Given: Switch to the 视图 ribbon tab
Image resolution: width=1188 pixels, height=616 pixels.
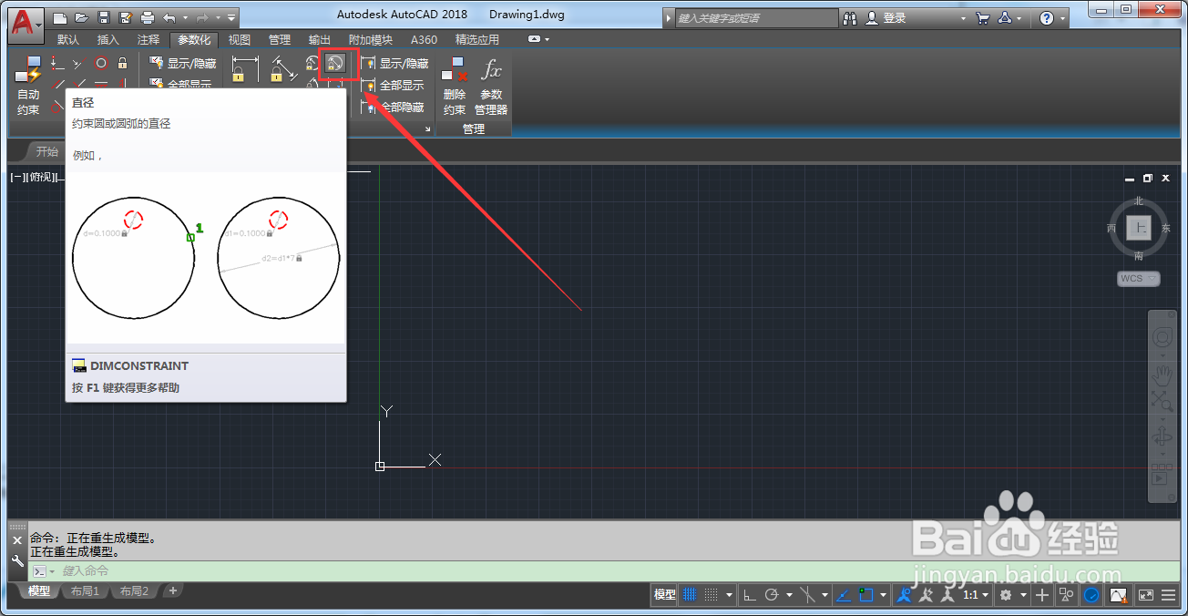Looking at the screenshot, I should pos(240,39).
